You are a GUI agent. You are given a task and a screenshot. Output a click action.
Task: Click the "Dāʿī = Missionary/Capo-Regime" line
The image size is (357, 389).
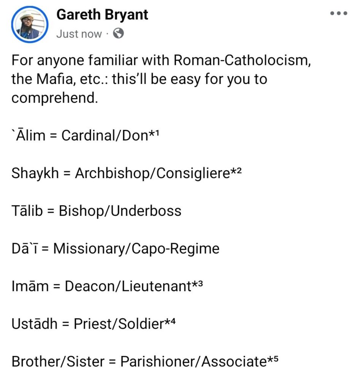[115, 248]
